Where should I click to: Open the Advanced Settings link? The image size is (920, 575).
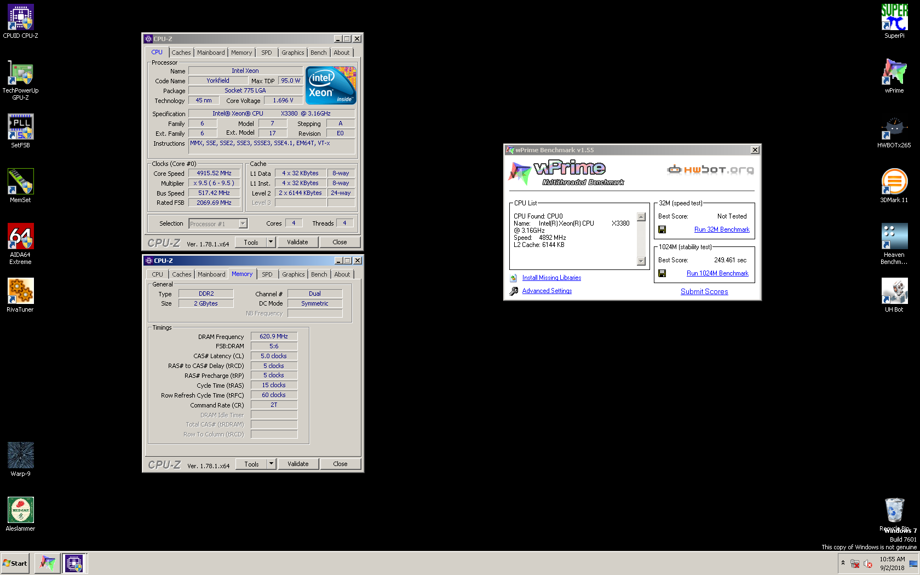pos(547,291)
